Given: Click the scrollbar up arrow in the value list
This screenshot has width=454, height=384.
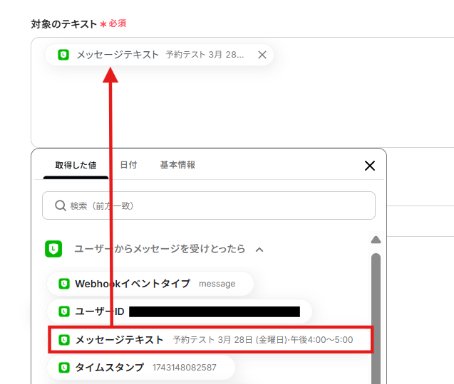Looking at the screenshot, I should [376, 240].
